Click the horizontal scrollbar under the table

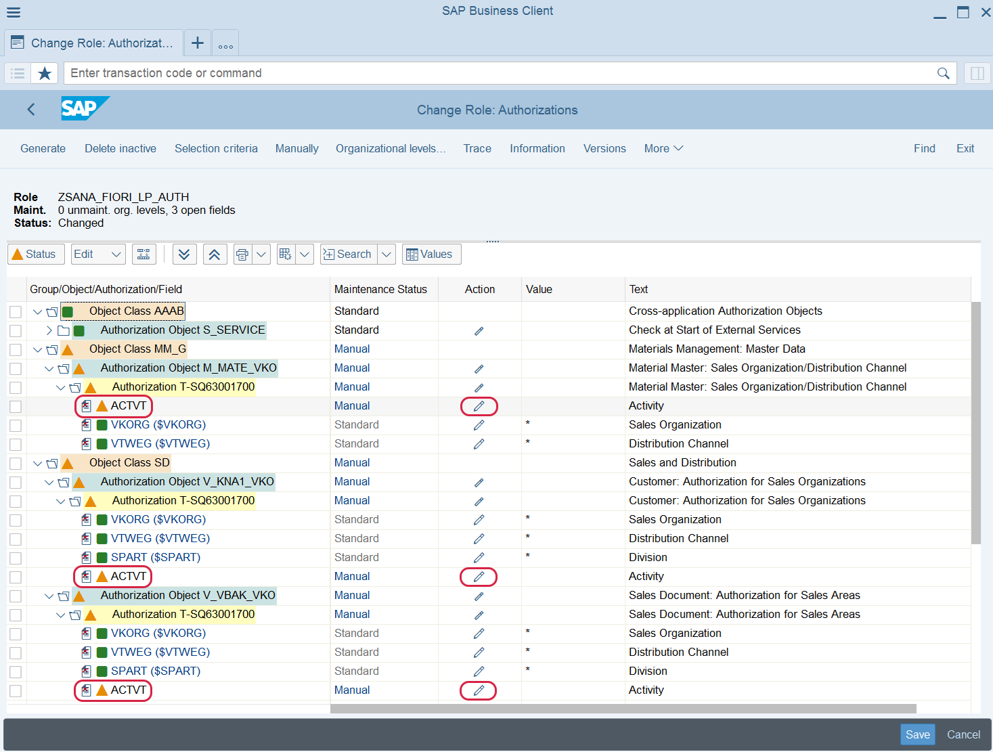(623, 709)
